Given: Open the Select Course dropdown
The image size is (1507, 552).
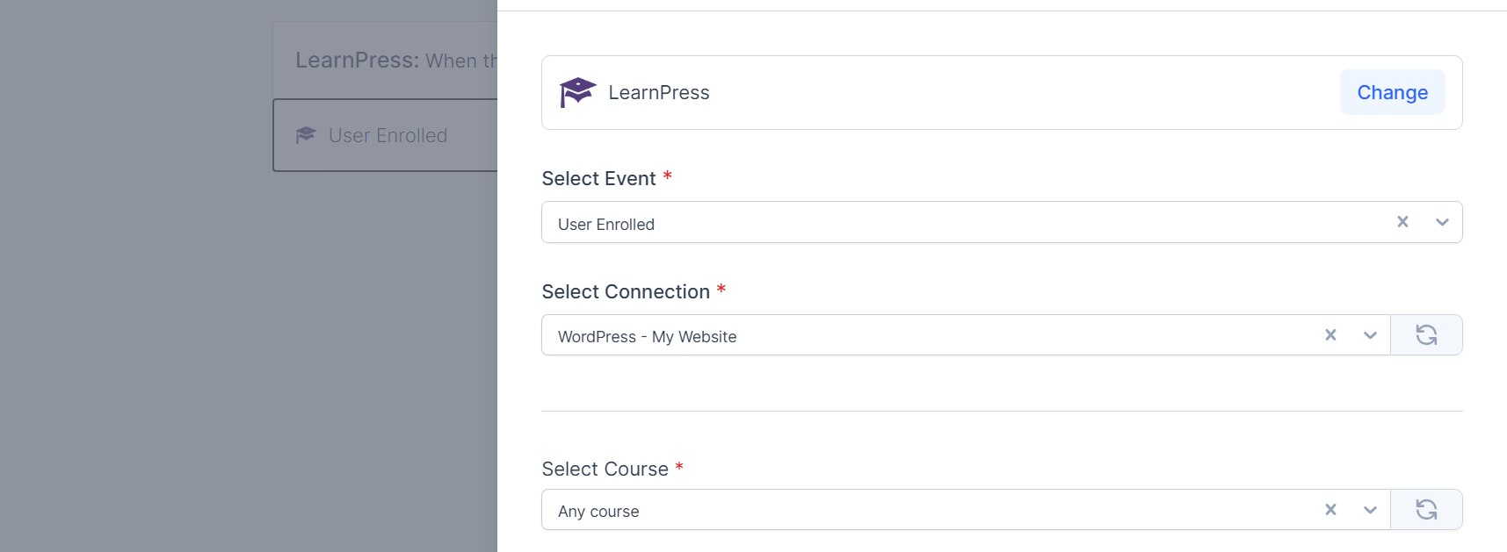Looking at the screenshot, I should pos(1369,509).
